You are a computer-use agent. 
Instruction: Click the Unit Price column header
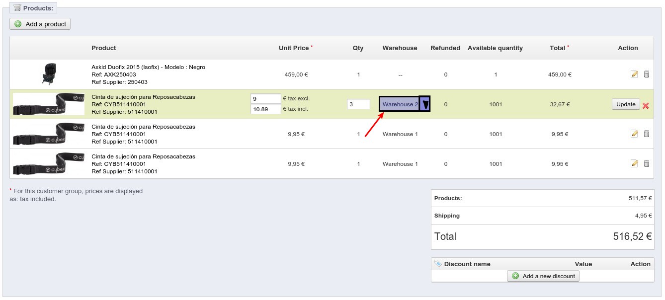pyautogui.click(x=296, y=48)
